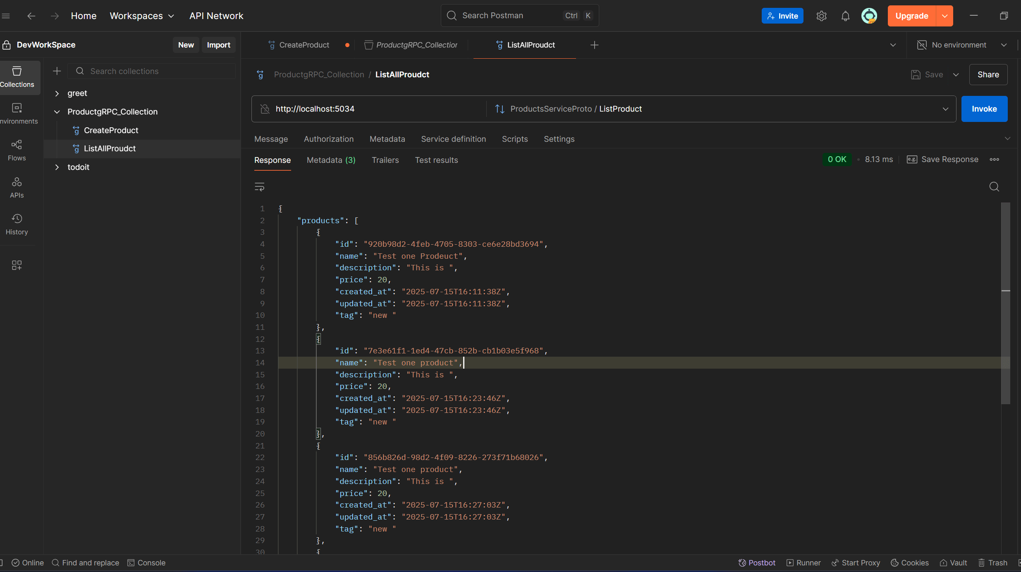
Task: Open the APIs sidebar panel
Action: pos(17,187)
